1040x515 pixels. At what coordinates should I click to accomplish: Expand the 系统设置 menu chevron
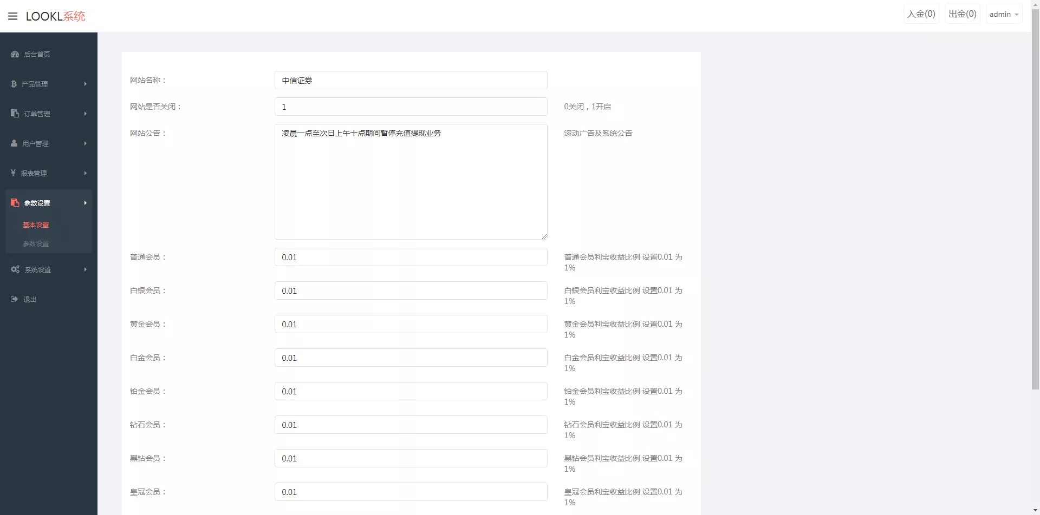(x=85, y=269)
